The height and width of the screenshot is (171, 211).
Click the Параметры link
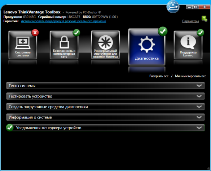click(x=190, y=21)
